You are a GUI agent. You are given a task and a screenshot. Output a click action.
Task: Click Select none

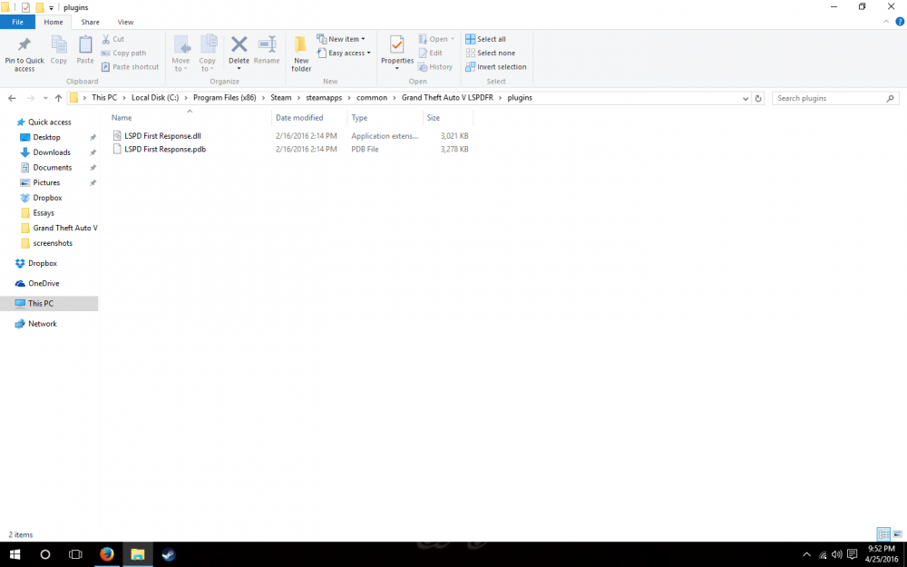point(491,53)
